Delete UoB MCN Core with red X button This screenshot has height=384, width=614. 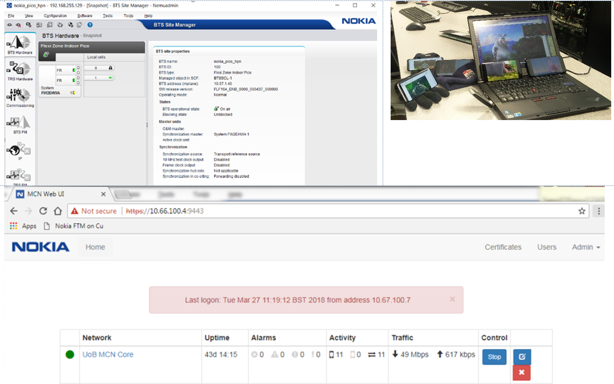522,372
